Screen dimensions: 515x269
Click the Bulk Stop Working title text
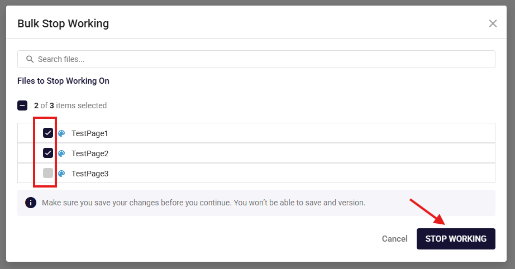coord(63,23)
